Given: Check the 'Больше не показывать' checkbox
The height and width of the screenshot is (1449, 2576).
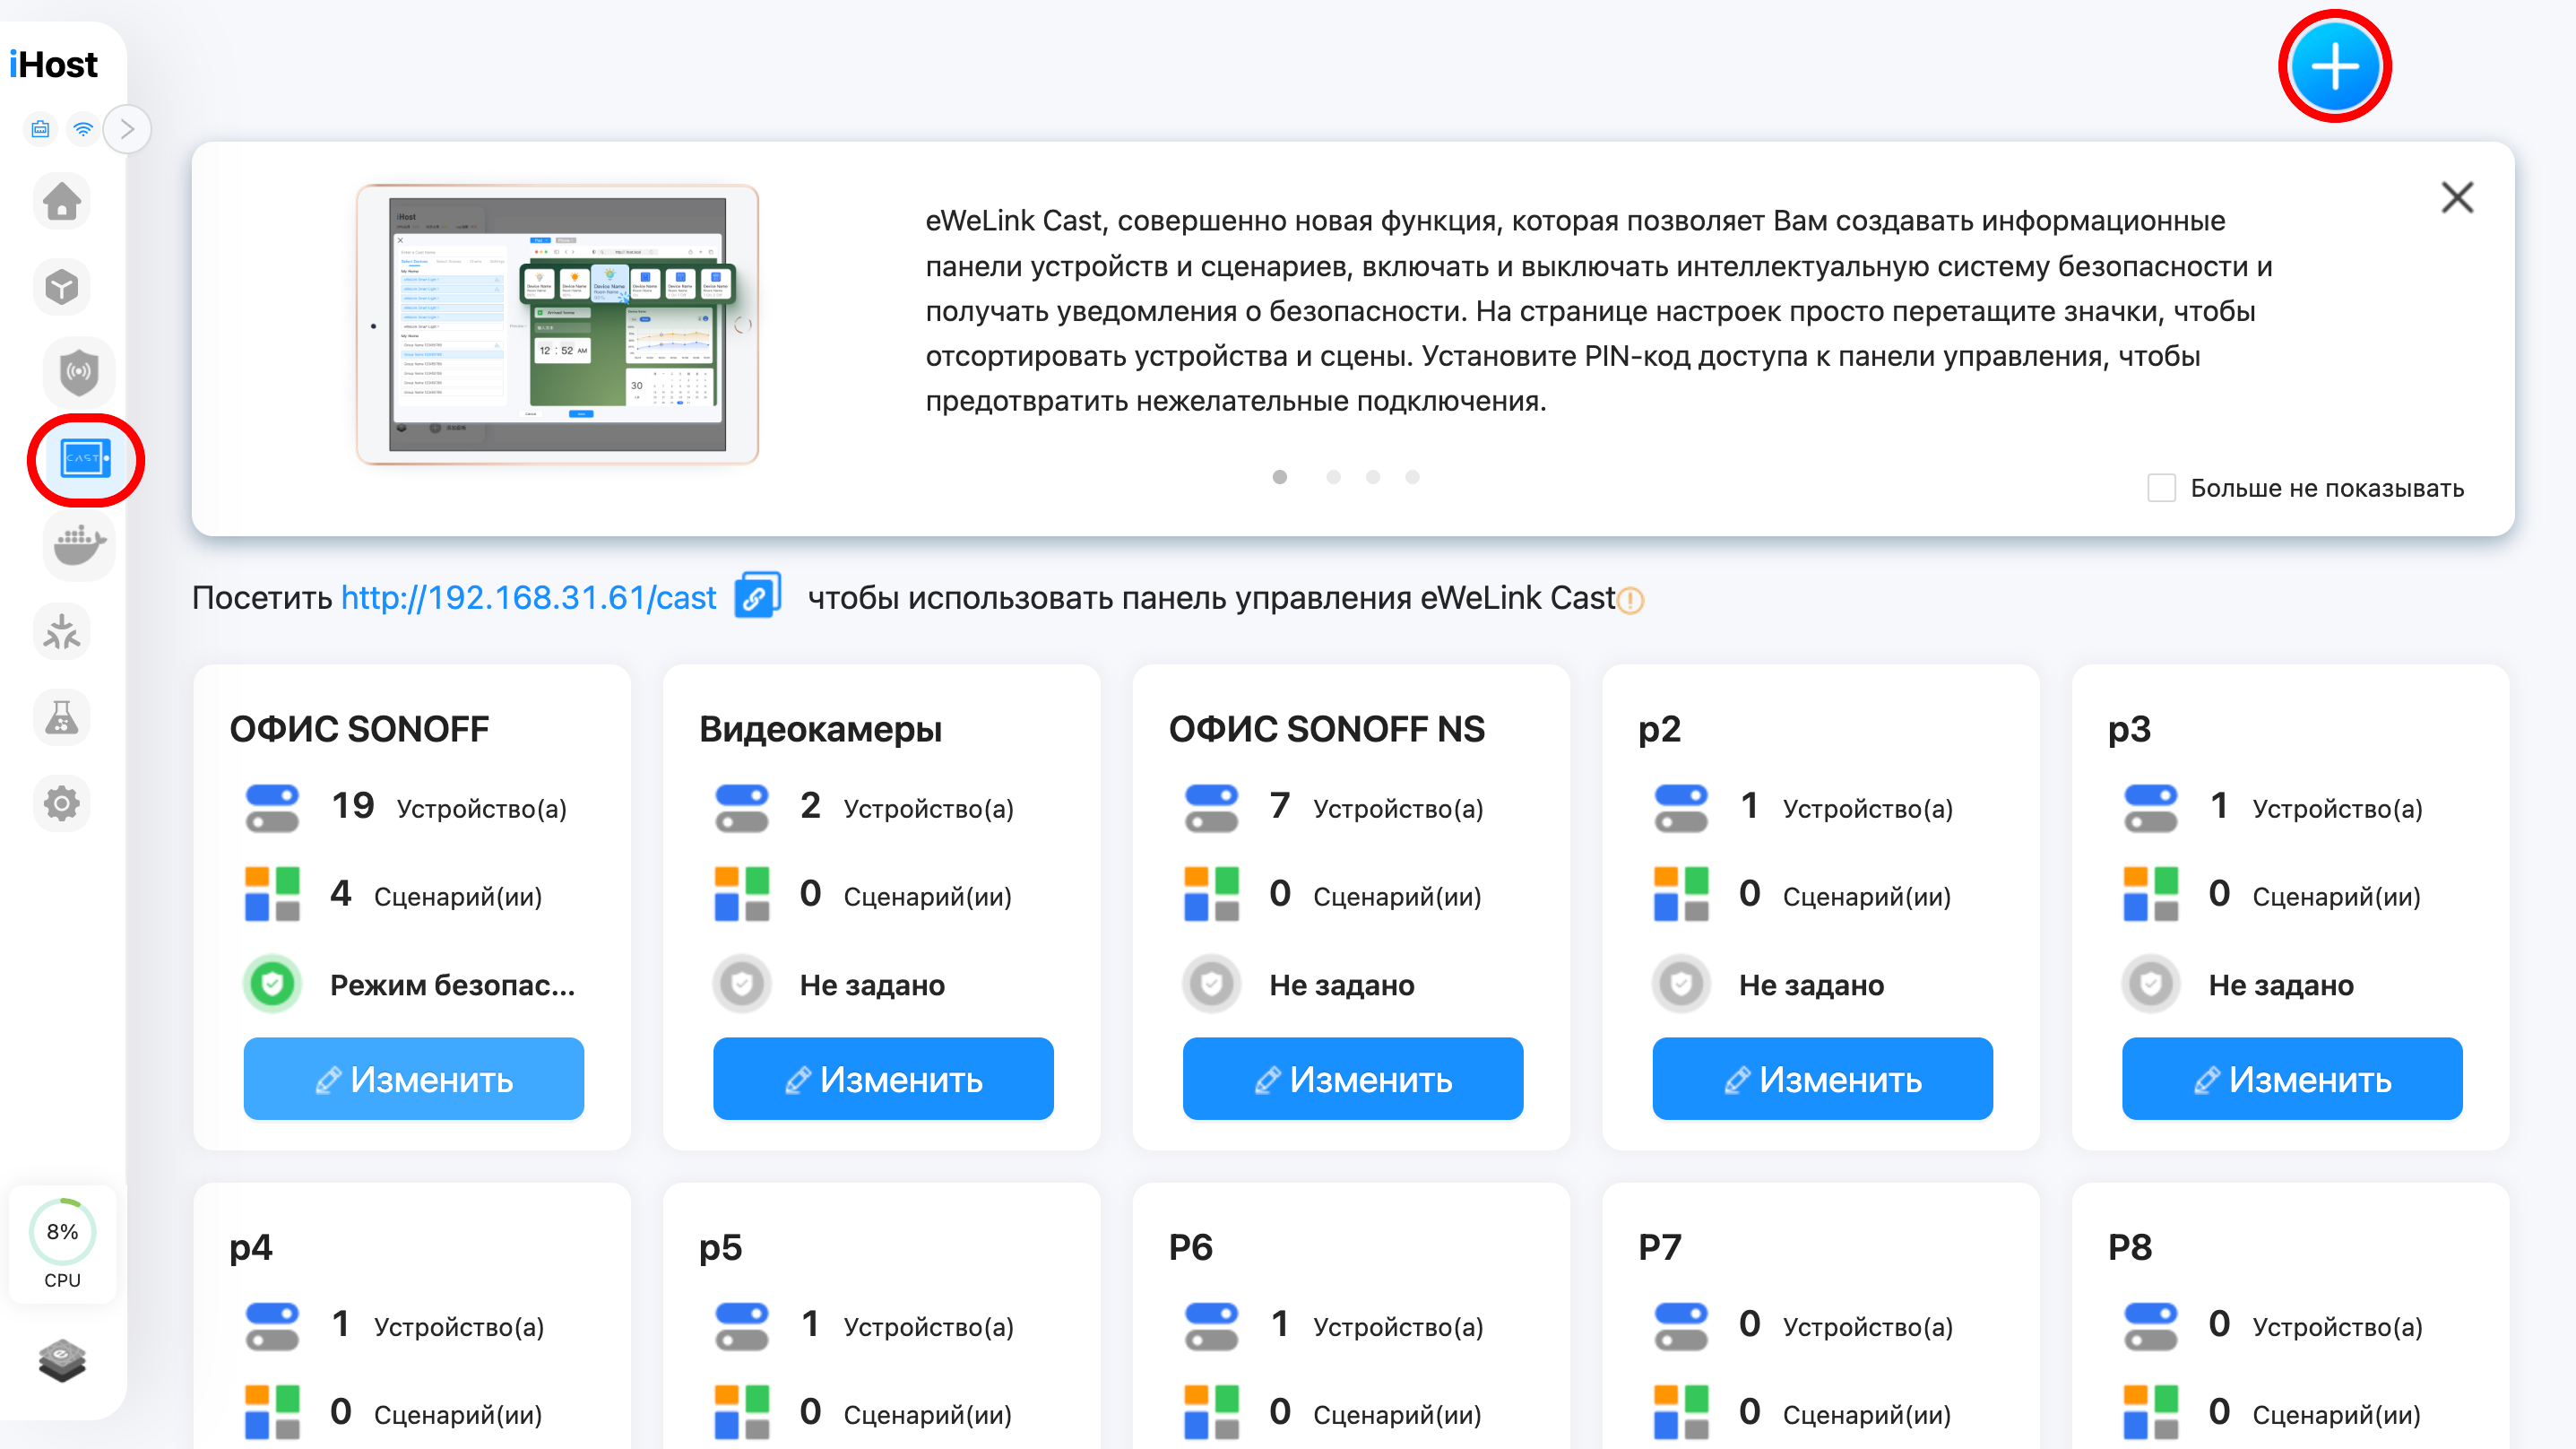Looking at the screenshot, I should click(2161, 489).
